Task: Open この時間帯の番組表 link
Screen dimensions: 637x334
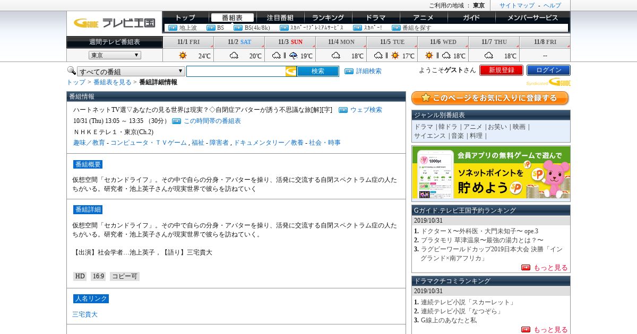Action: (212, 121)
